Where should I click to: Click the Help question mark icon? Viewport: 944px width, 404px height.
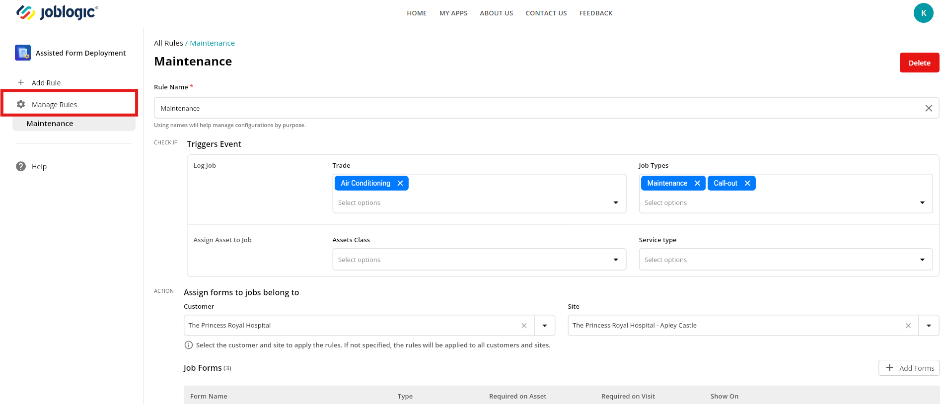[21, 166]
